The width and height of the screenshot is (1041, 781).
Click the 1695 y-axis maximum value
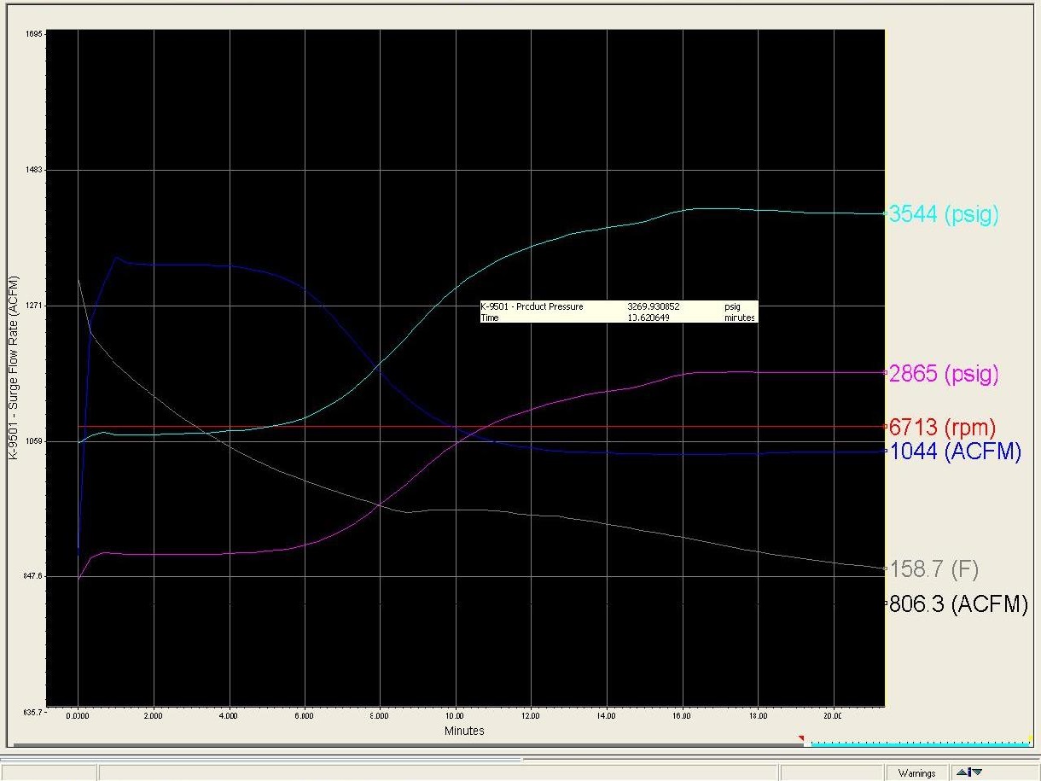34,34
